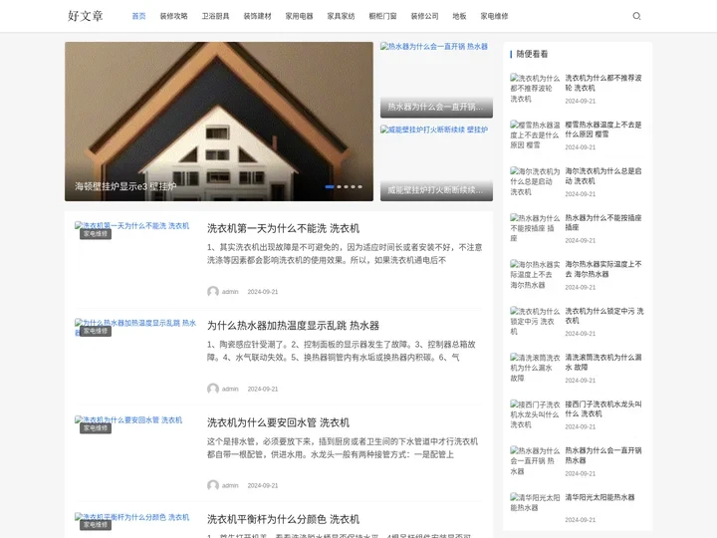Open 家用电器 nav item
The height and width of the screenshot is (538, 717).
(299, 16)
